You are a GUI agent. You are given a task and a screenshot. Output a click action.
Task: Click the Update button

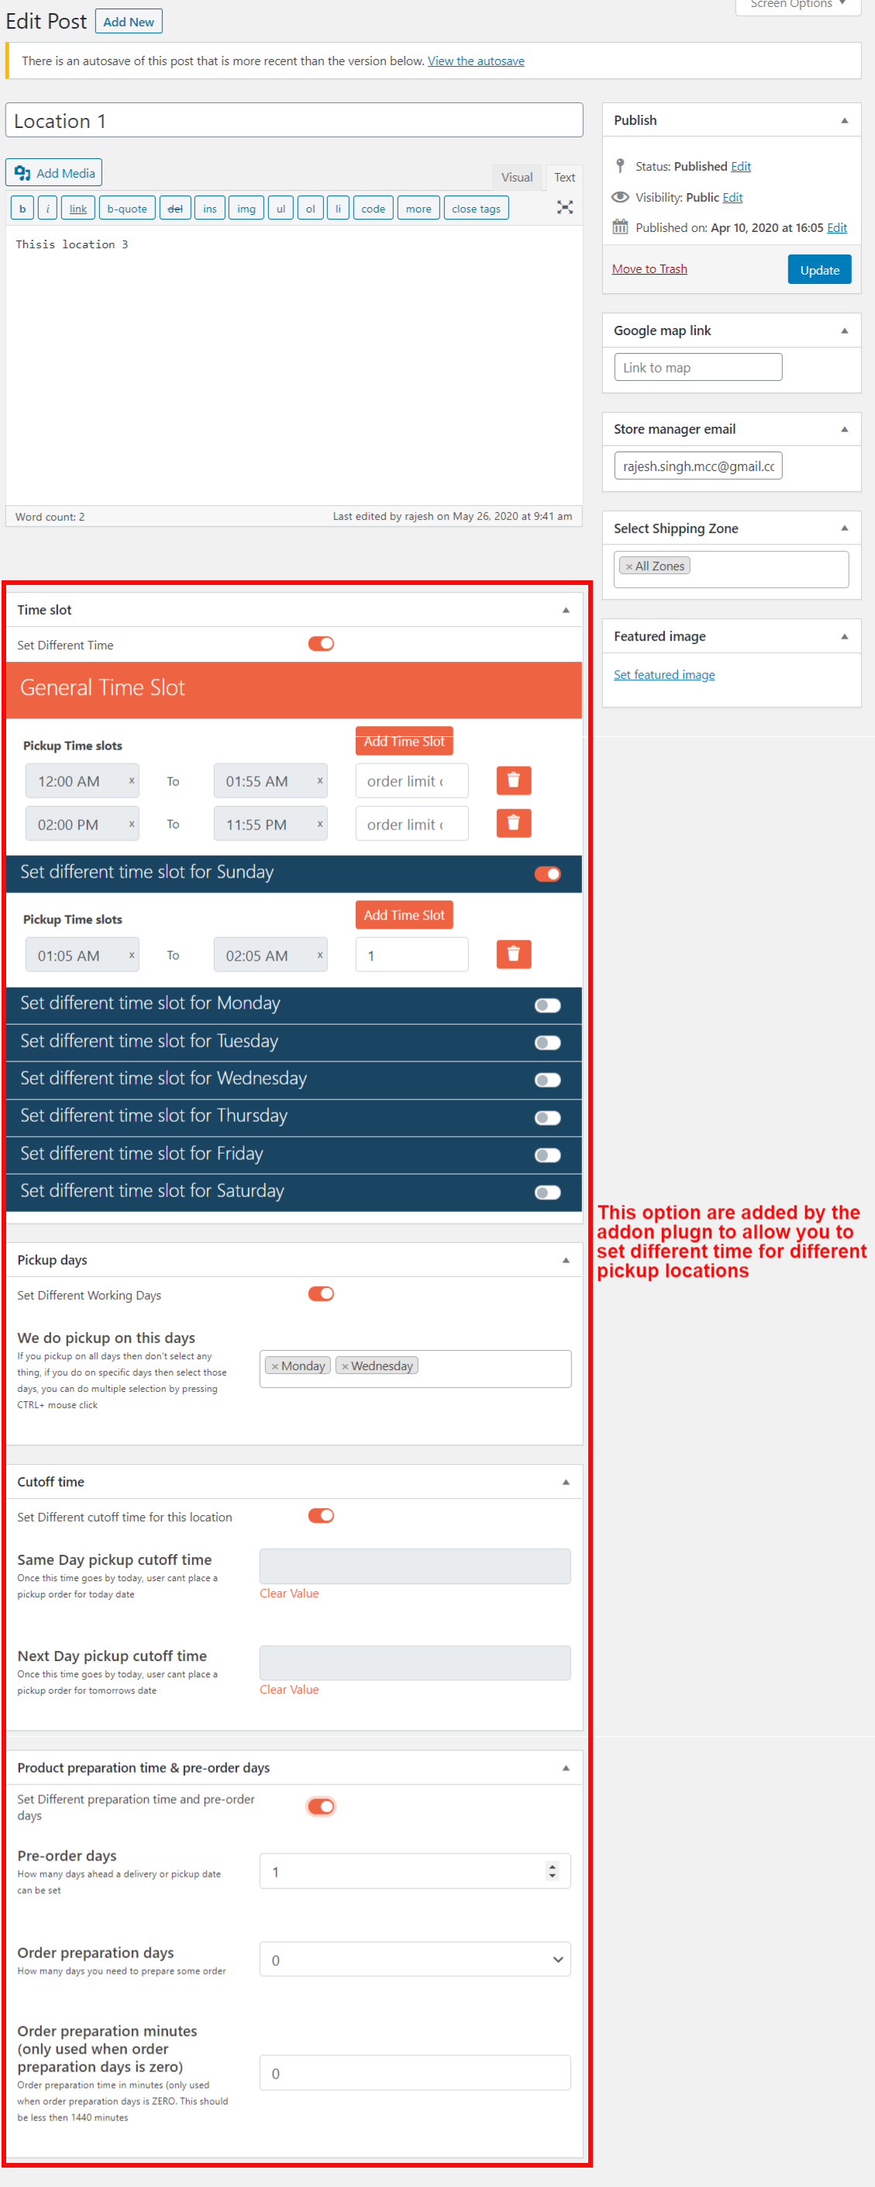tap(818, 270)
